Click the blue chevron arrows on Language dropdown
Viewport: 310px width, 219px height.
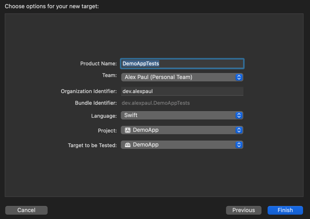(x=239, y=115)
